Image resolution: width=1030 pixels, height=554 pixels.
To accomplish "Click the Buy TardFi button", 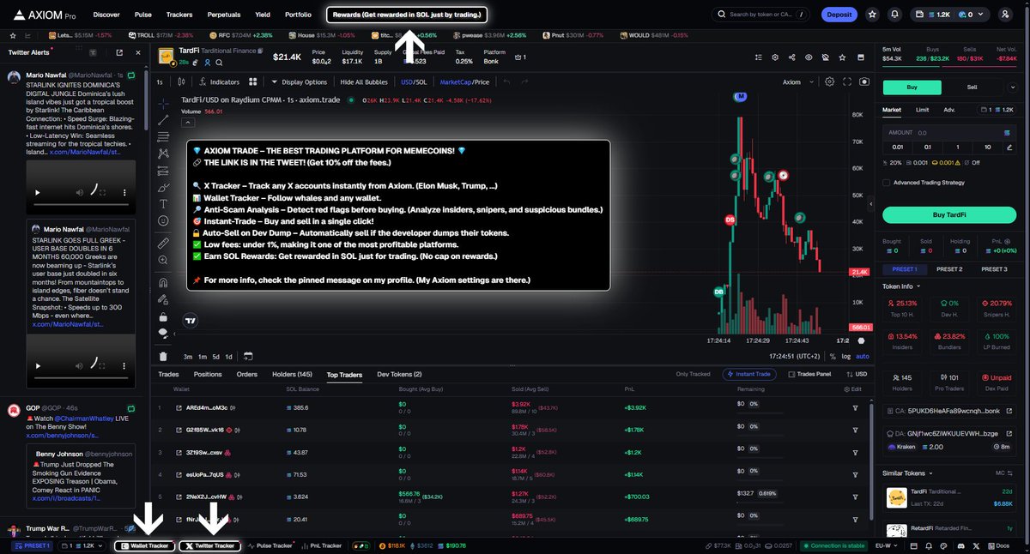I will point(949,214).
